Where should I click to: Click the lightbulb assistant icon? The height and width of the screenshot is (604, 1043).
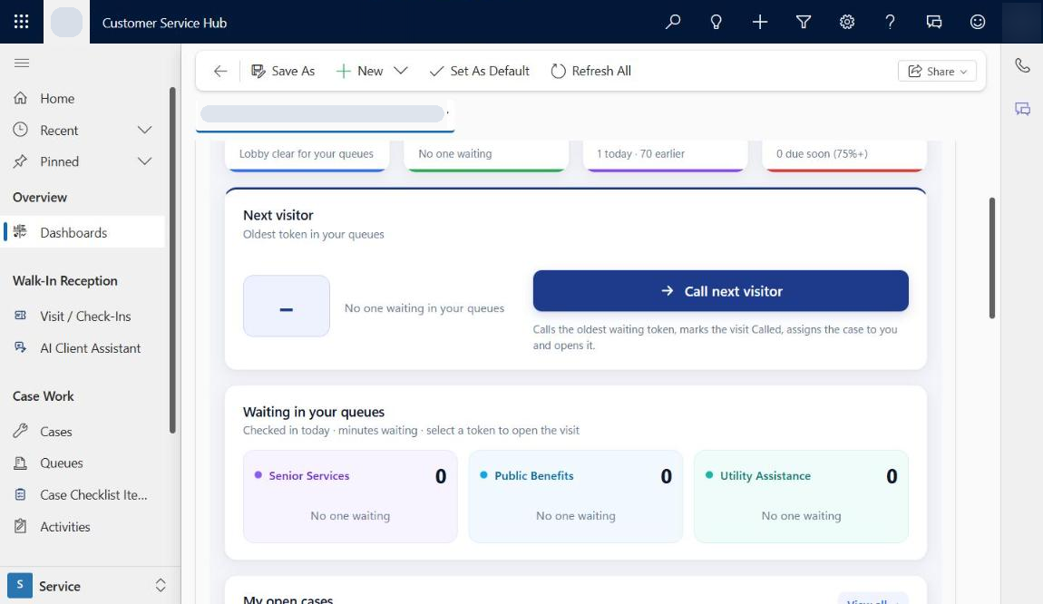(x=716, y=22)
